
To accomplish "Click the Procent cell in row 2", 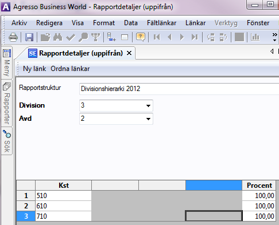I will [x=259, y=206].
